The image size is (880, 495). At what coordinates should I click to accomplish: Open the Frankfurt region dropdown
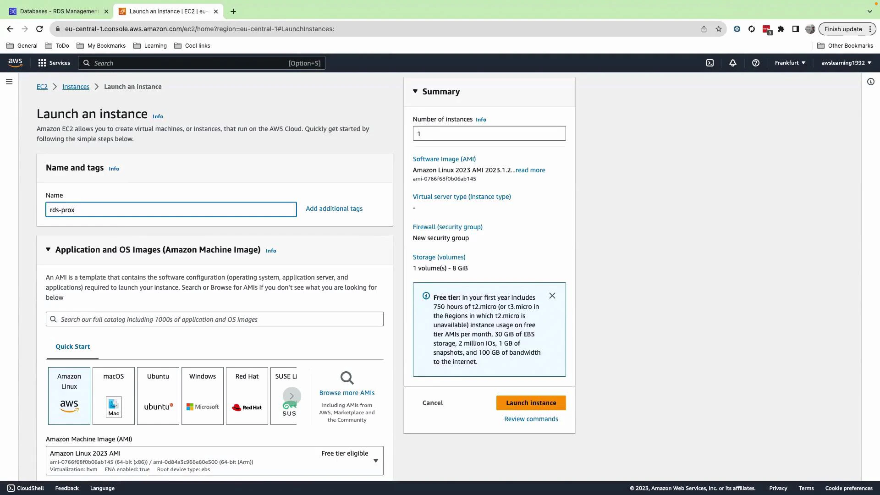click(x=790, y=63)
